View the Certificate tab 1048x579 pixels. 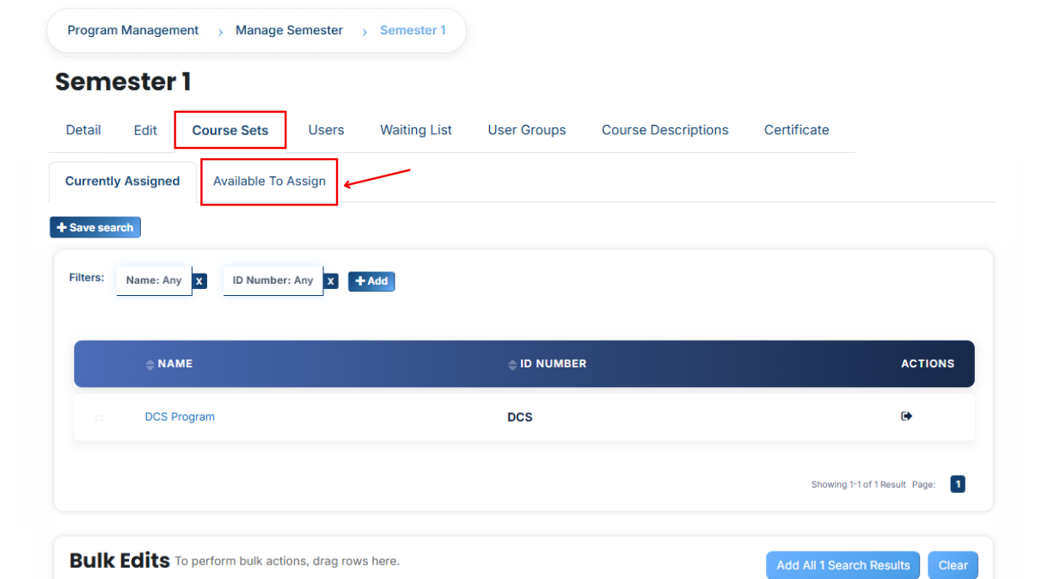[797, 130]
